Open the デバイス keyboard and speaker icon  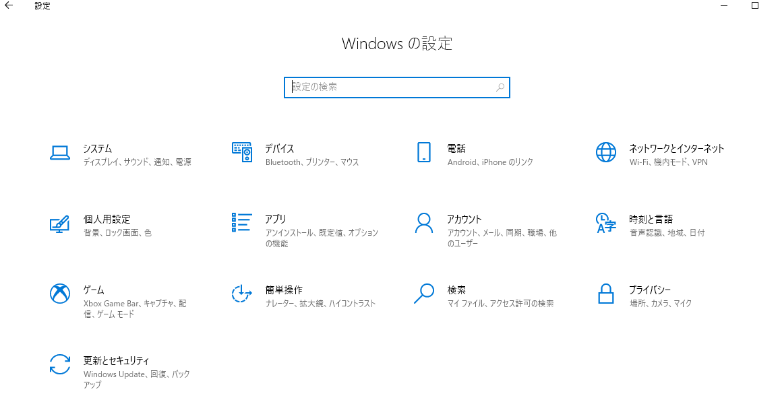[242, 152]
